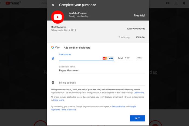This screenshot has width=189, height=126.
Task: Click the YY expiry year field
Action: coord(129,58)
